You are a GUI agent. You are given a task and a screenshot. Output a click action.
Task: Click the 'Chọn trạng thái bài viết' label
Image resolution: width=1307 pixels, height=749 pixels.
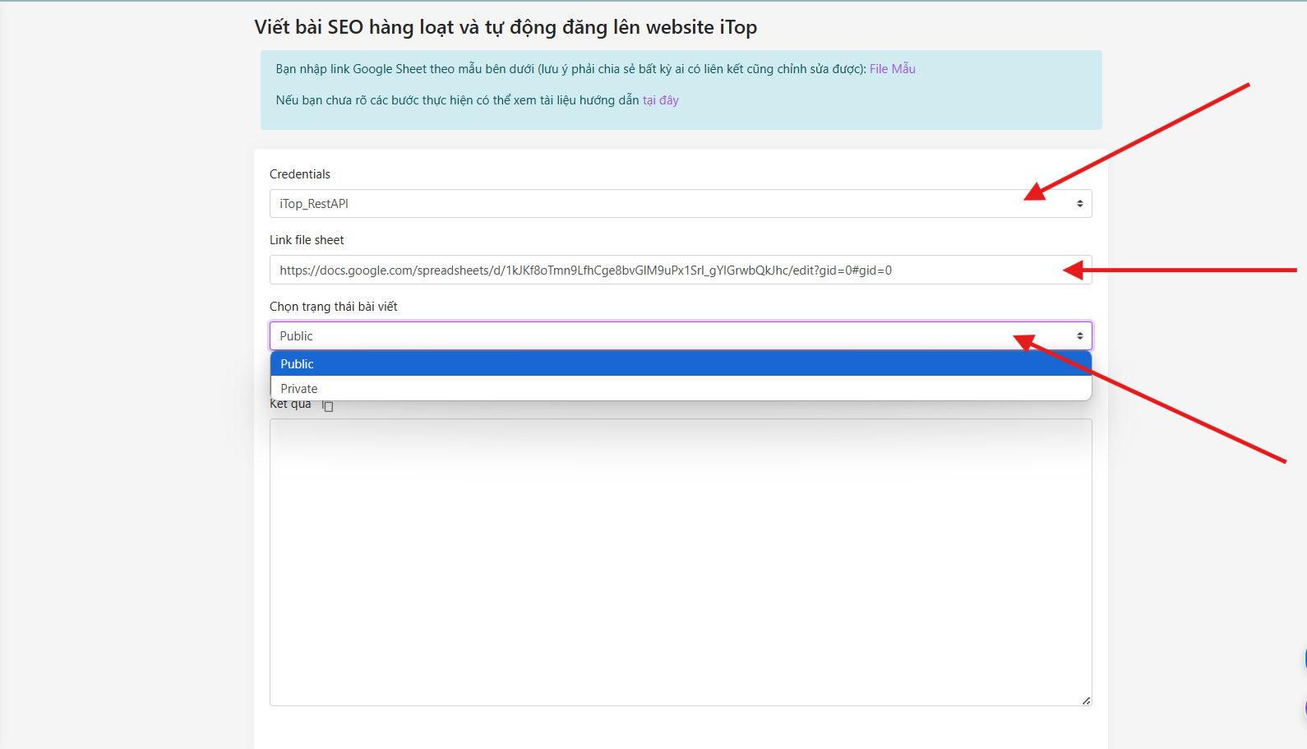(333, 307)
